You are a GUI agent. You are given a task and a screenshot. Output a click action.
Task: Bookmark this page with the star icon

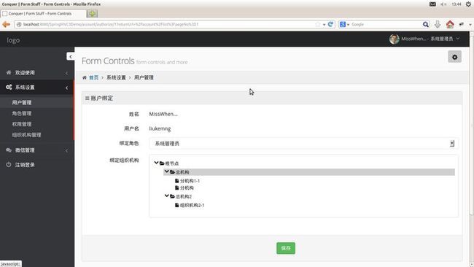coord(318,24)
